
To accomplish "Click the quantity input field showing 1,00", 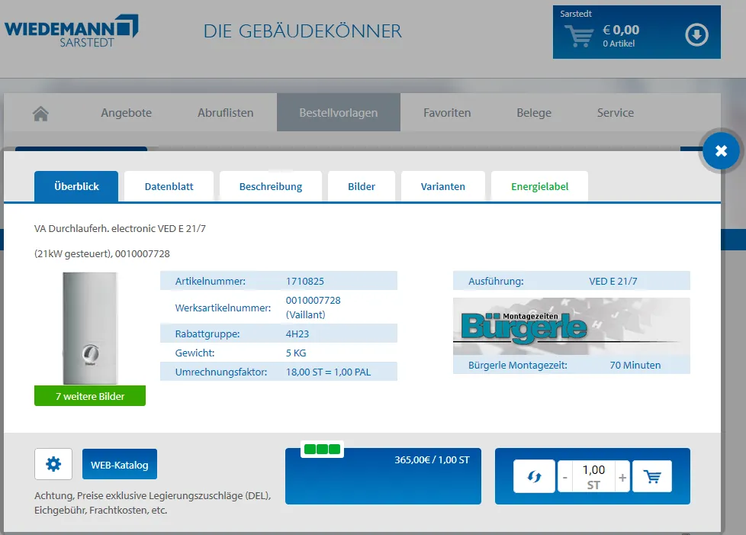I will (593, 470).
